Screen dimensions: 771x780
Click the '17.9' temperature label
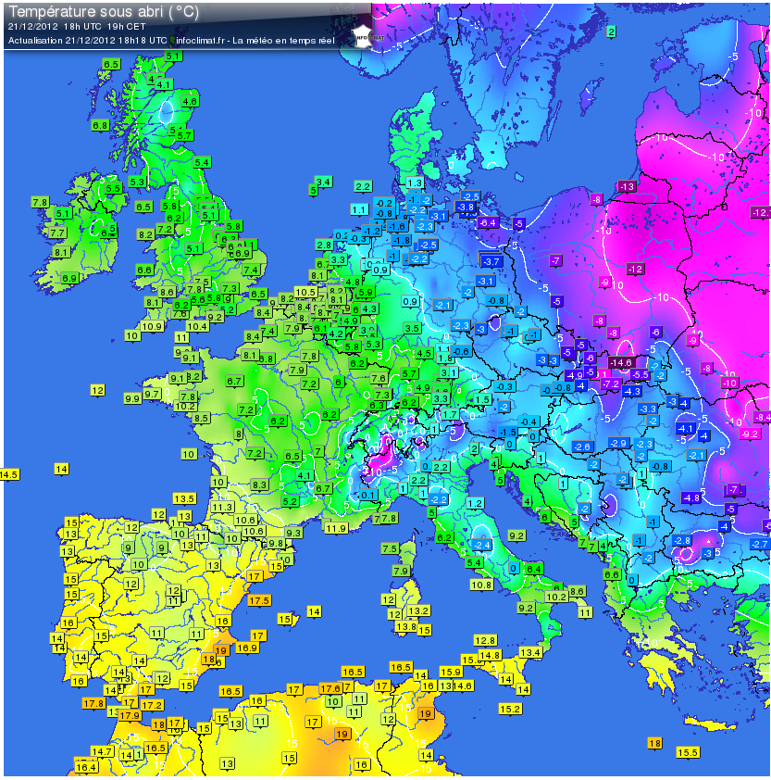130,715
